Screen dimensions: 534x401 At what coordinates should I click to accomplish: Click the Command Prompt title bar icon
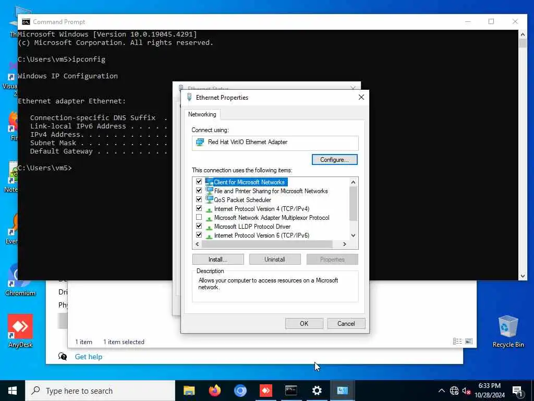26,22
